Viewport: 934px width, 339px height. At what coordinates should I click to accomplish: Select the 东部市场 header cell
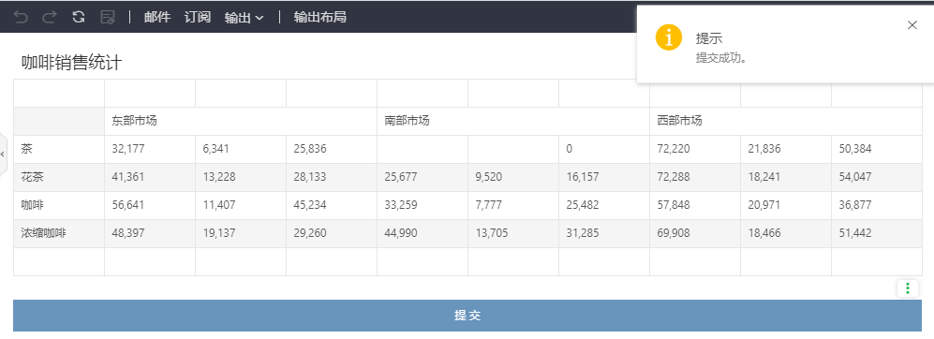pyautogui.click(x=241, y=121)
